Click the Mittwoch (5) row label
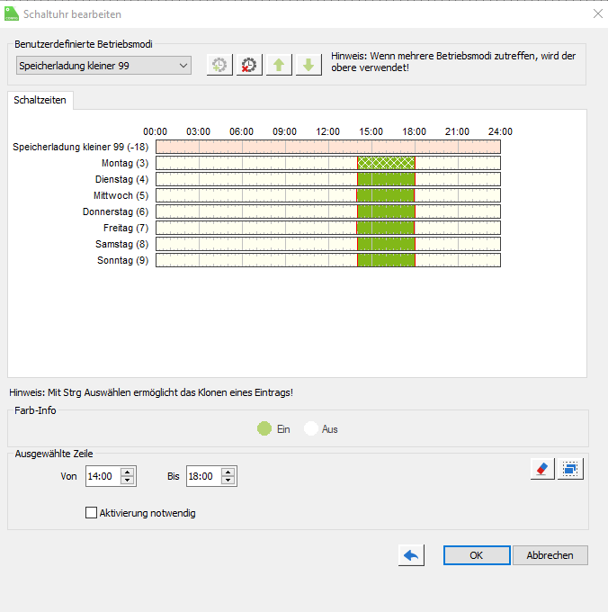The width and height of the screenshot is (608, 612). click(x=121, y=195)
